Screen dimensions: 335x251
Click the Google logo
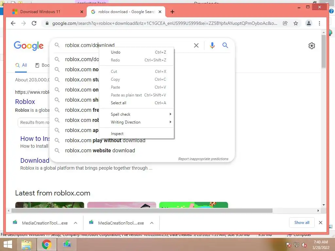click(x=29, y=46)
